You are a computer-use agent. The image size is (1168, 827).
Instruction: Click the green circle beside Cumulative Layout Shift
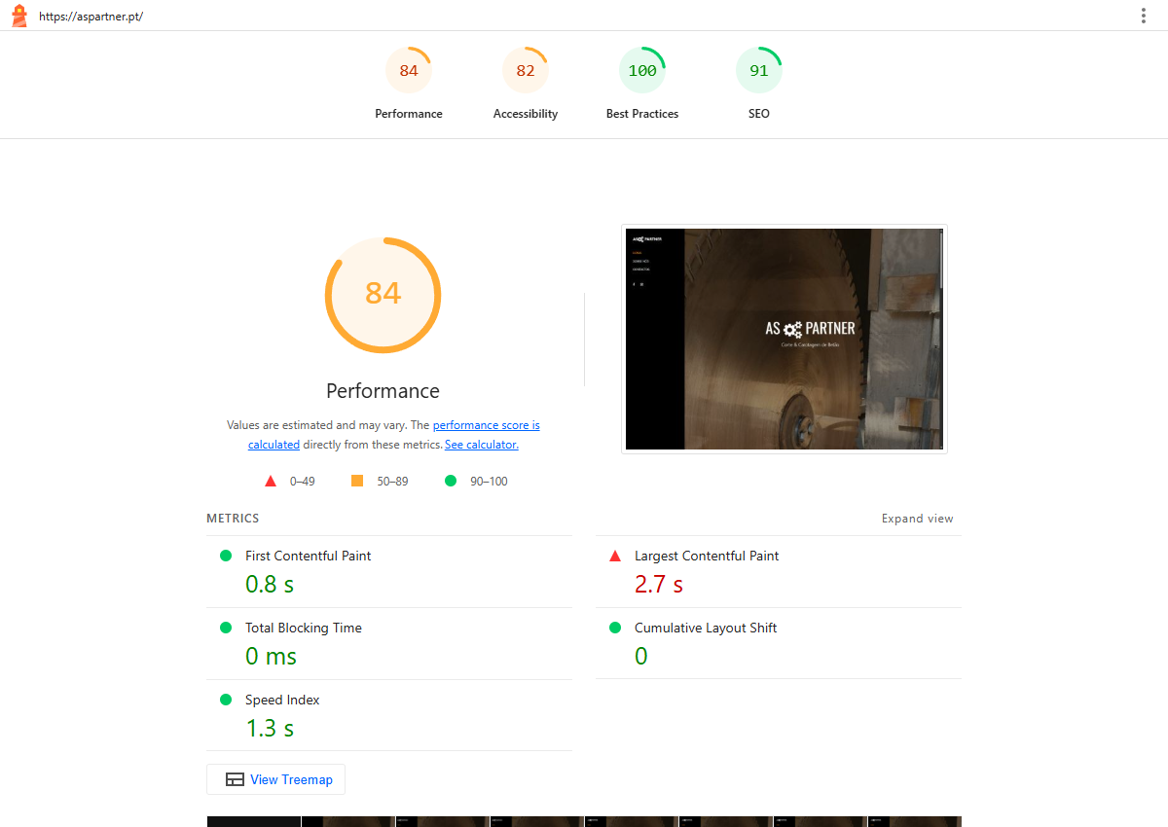click(x=615, y=628)
